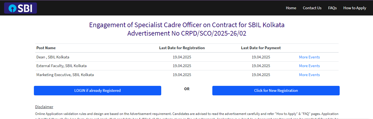The width and height of the screenshot is (373, 119).
Task: Click the SBI logo in the header
Action: tap(20, 8)
